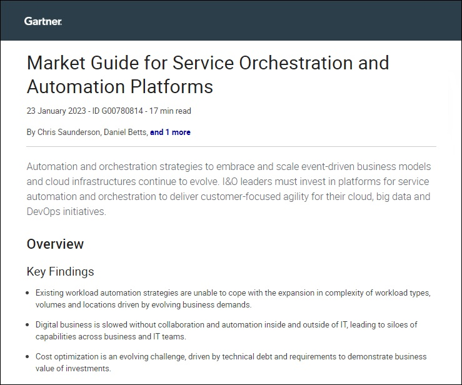Viewport: 462px width, 385px height.
Task: Click the Gartner logo in header
Action: [43, 21]
